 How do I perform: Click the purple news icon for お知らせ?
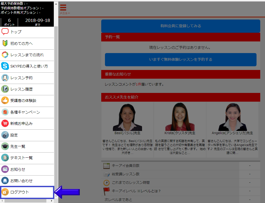[x=5, y=169]
